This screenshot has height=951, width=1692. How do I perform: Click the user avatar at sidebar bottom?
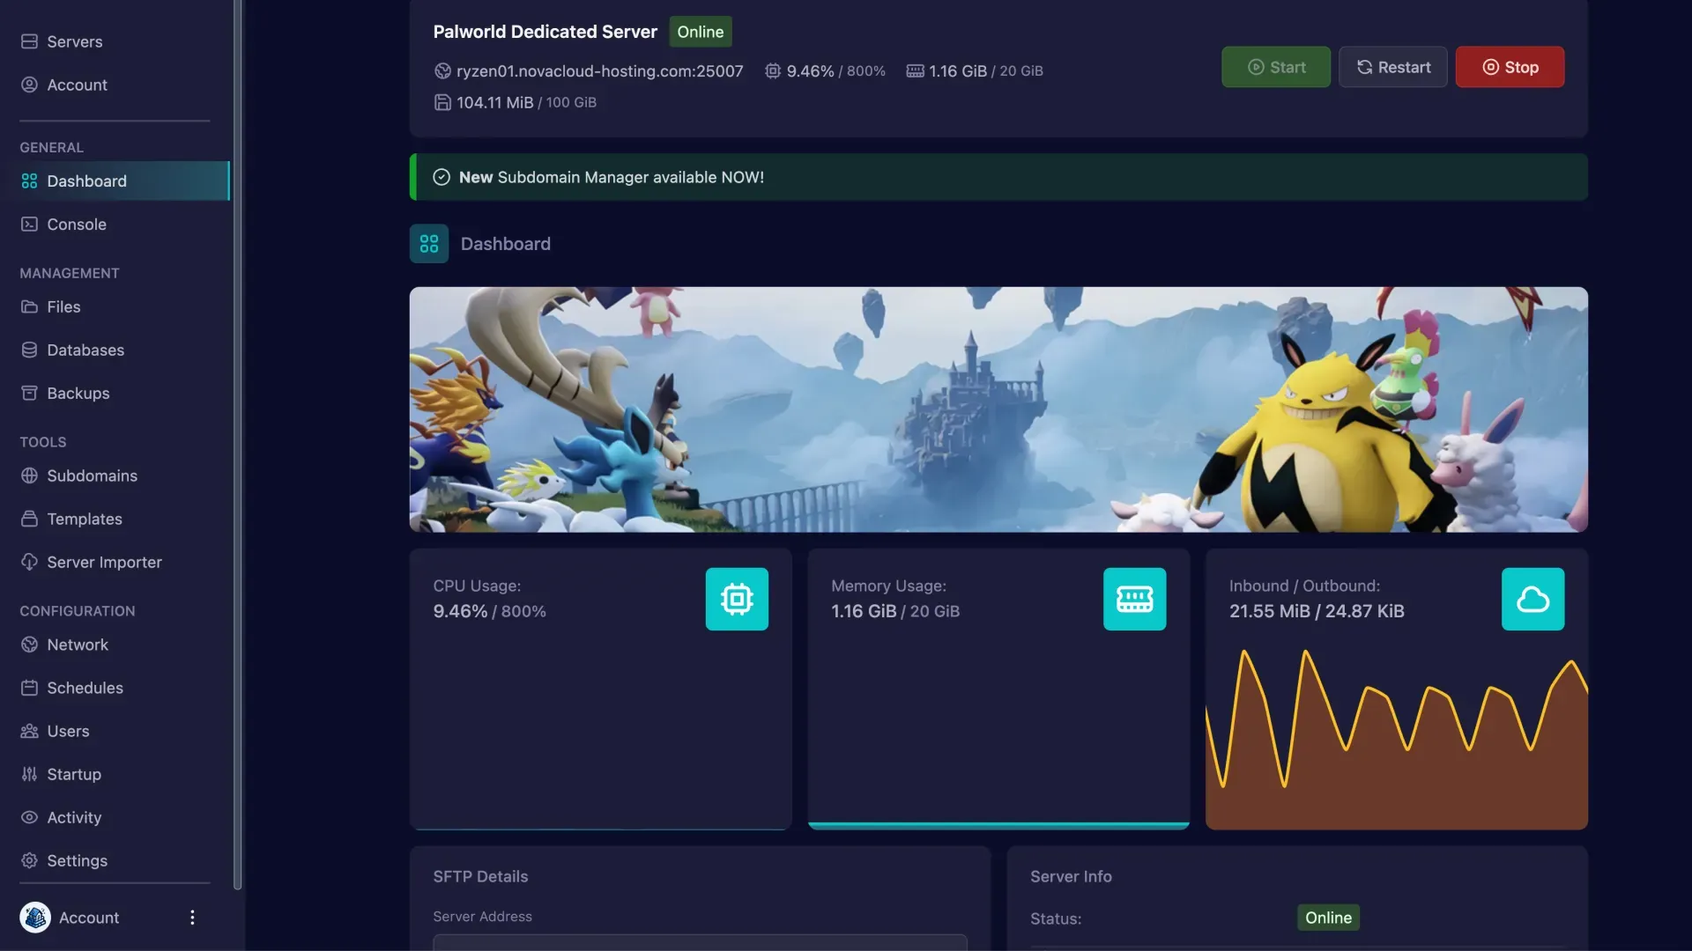(35, 918)
